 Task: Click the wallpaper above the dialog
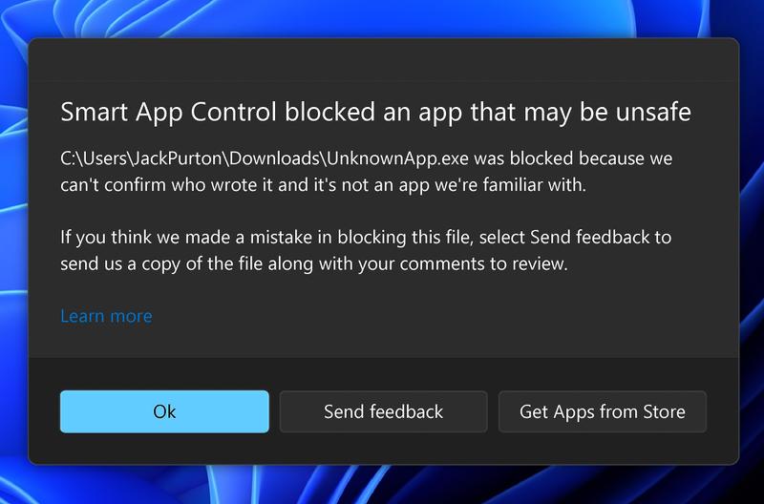pyautogui.click(x=384, y=18)
